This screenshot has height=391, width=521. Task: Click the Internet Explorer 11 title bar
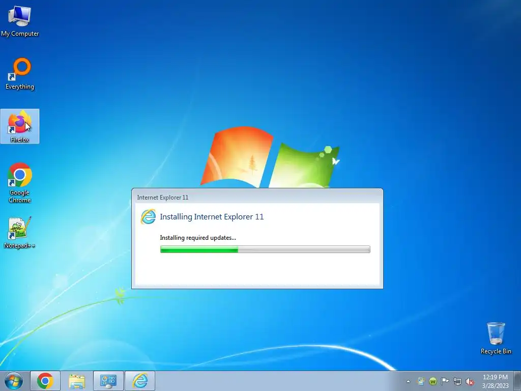[257, 197]
